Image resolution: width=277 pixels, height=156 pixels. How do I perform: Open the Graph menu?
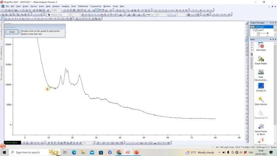[x=26, y=6]
